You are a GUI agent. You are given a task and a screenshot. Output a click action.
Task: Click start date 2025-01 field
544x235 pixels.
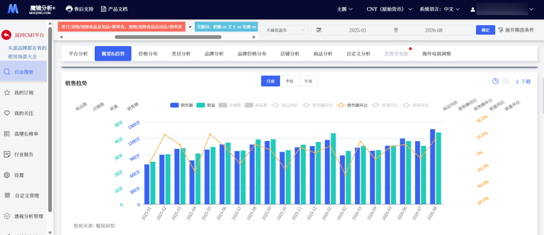tap(357, 30)
